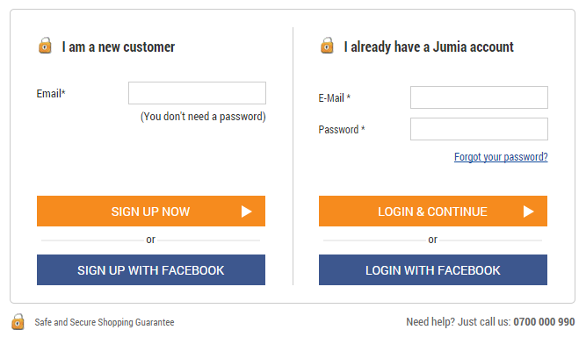Click the Password label

click(x=341, y=130)
